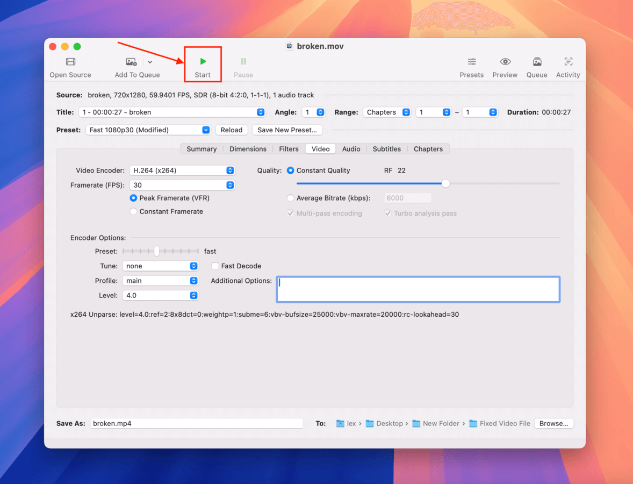This screenshot has width=633, height=484.
Task: Select the Average Bitrate radio button
Action: [290, 198]
